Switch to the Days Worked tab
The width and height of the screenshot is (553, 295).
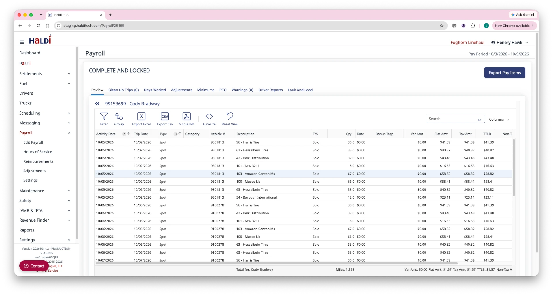155,90
